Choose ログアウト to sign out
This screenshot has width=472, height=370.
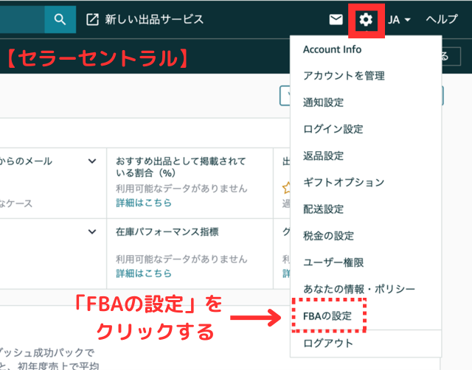pos(328,343)
